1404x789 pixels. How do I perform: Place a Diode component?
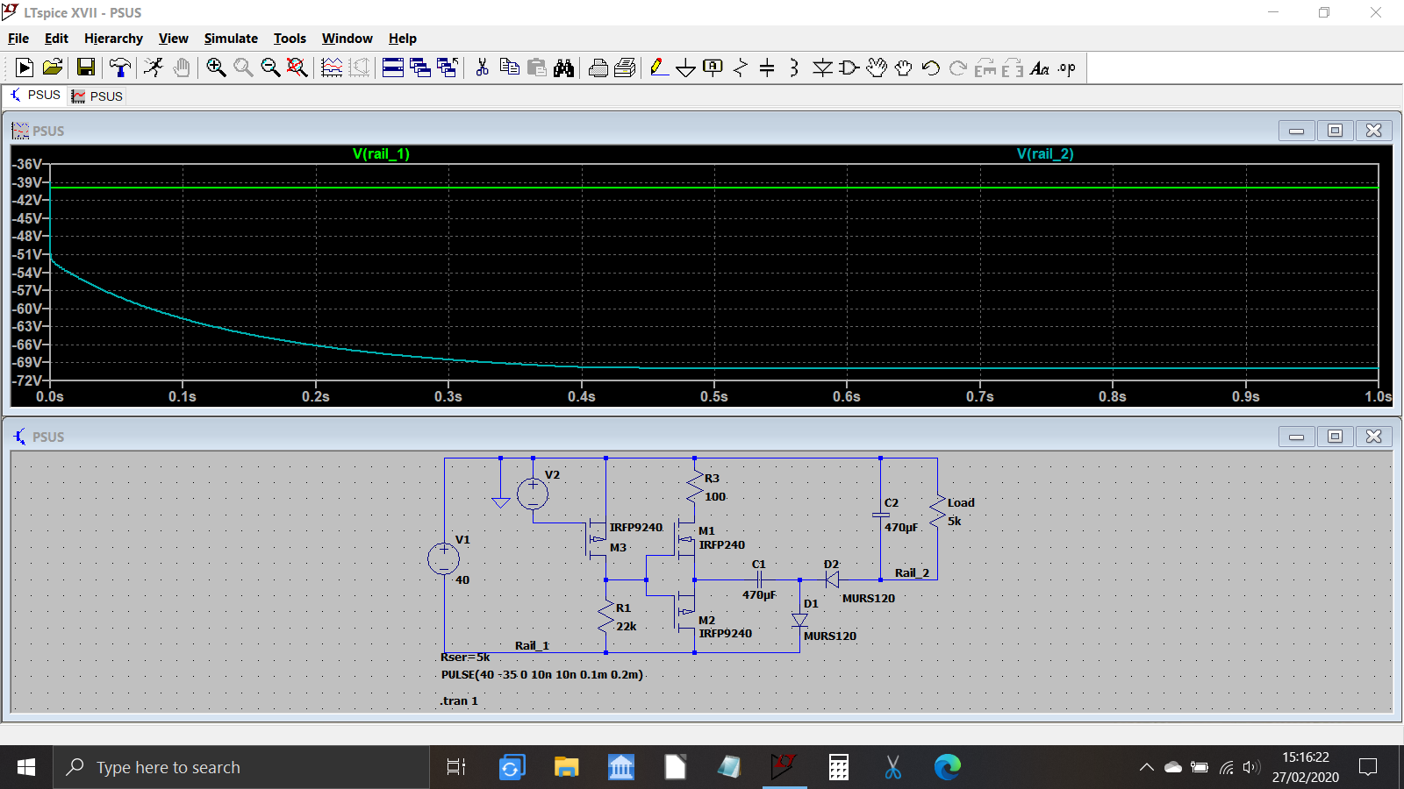pyautogui.click(x=822, y=68)
